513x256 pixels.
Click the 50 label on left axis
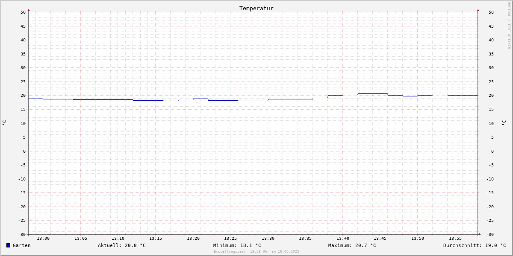coord(23,12)
